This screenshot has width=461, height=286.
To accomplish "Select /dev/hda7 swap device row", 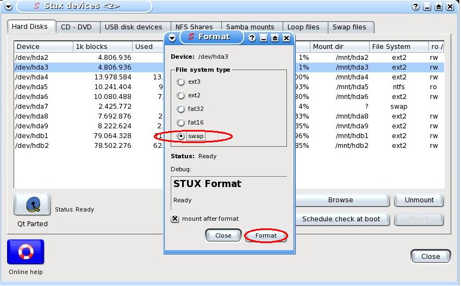I will 229,107.
